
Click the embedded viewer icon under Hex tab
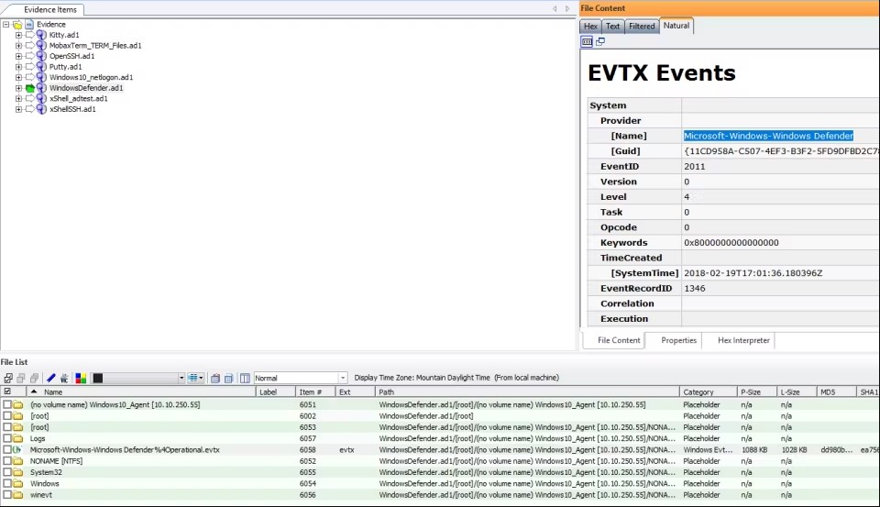pyautogui.click(x=587, y=41)
